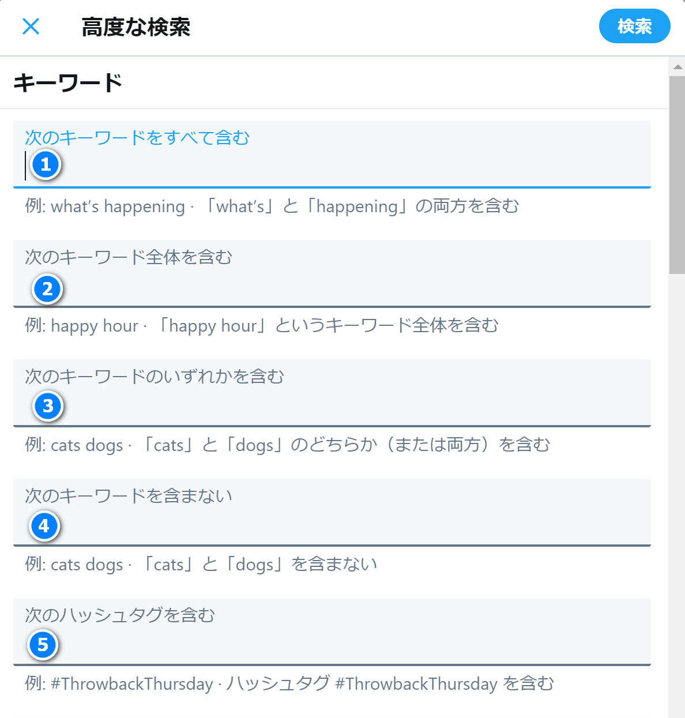Click the 高度な検索 dialog title
Image resolution: width=685 pixels, height=718 pixels.
136,26
